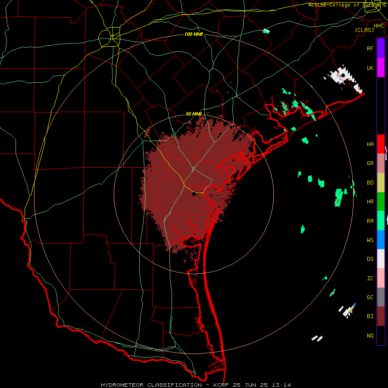Click the GC legend label
Screen dimensions: 388x388
370,297
